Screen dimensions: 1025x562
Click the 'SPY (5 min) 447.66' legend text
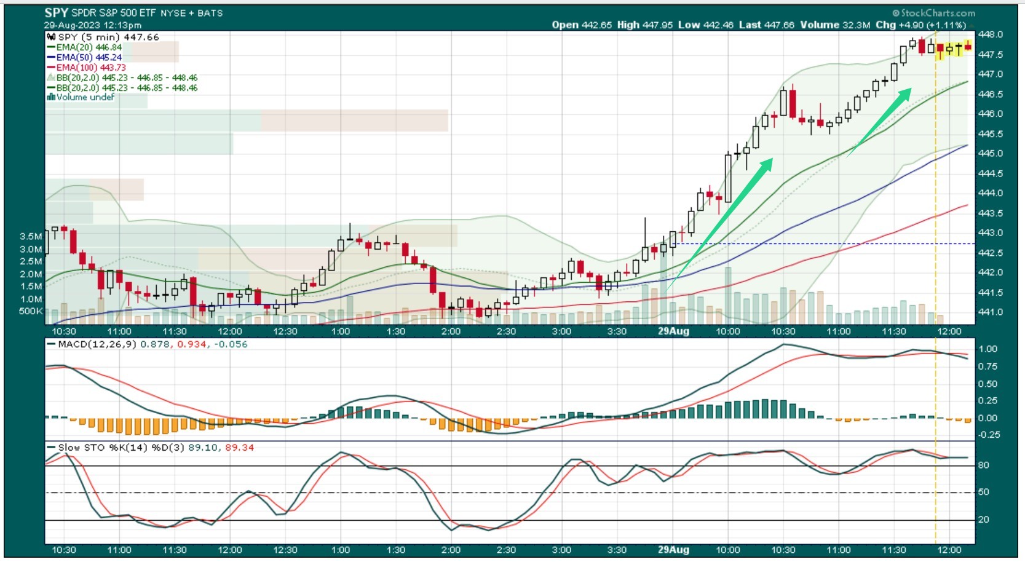click(108, 37)
